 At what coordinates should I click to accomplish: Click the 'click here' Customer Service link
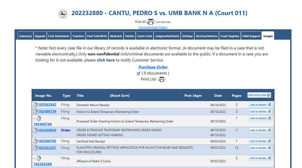pyautogui.click(x=106, y=60)
